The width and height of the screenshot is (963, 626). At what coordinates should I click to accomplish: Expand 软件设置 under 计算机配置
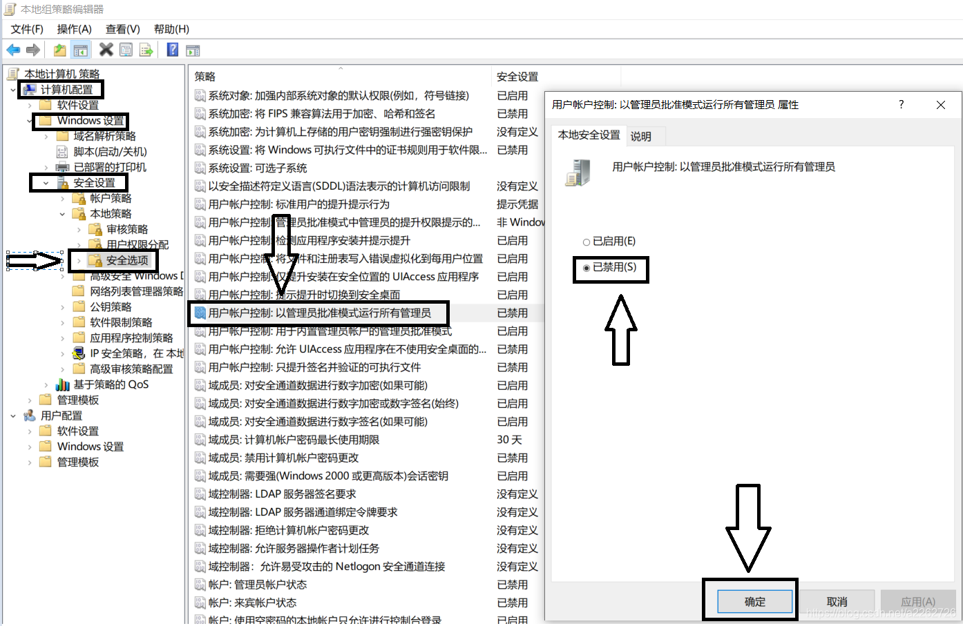(30, 106)
